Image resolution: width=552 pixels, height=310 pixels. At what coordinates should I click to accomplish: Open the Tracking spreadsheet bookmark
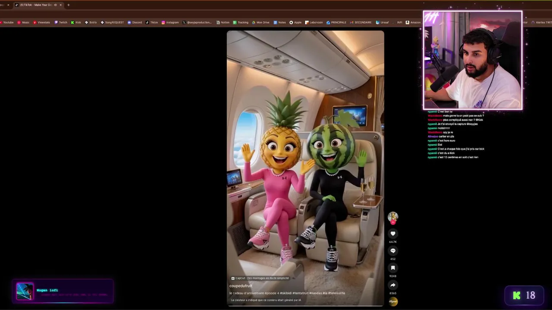(x=241, y=22)
